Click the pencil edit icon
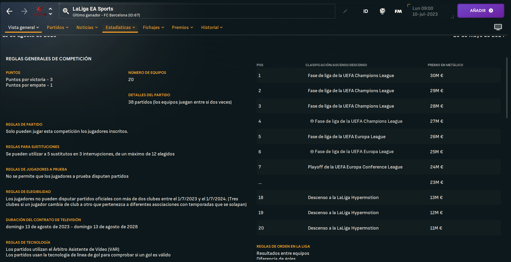The width and height of the screenshot is (511, 262). [x=345, y=11]
